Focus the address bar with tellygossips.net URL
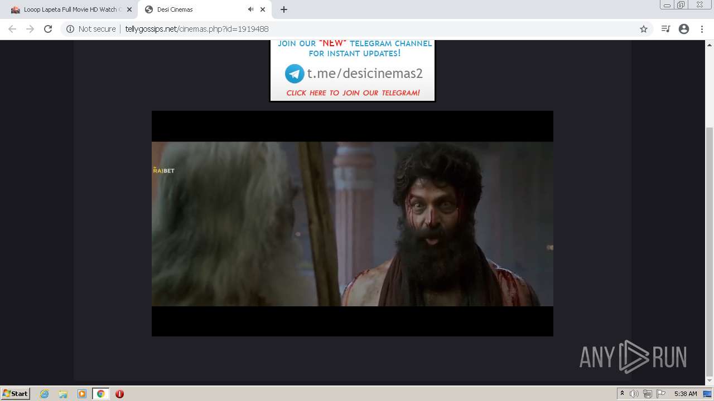Image resolution: width=714 pixels, height=401 pixels. coord(357,29)
